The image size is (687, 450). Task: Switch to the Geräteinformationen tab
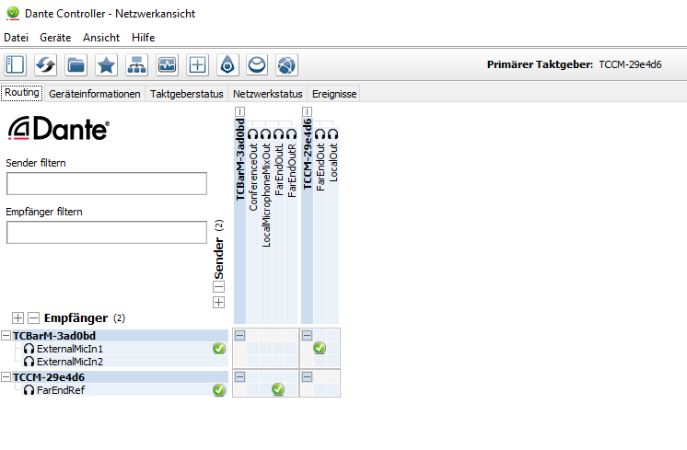[x=95, y=94]
